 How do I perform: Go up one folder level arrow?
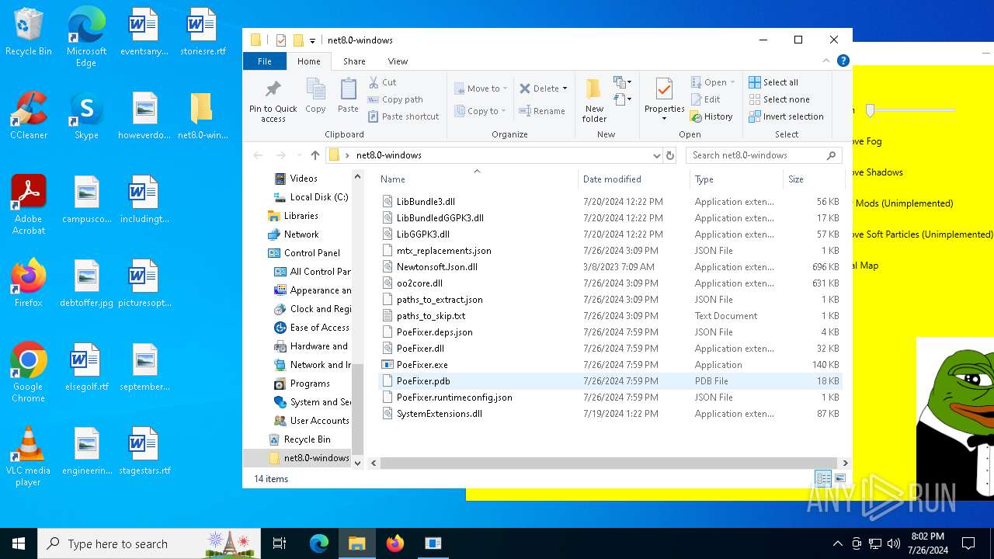tap(315, 155)
